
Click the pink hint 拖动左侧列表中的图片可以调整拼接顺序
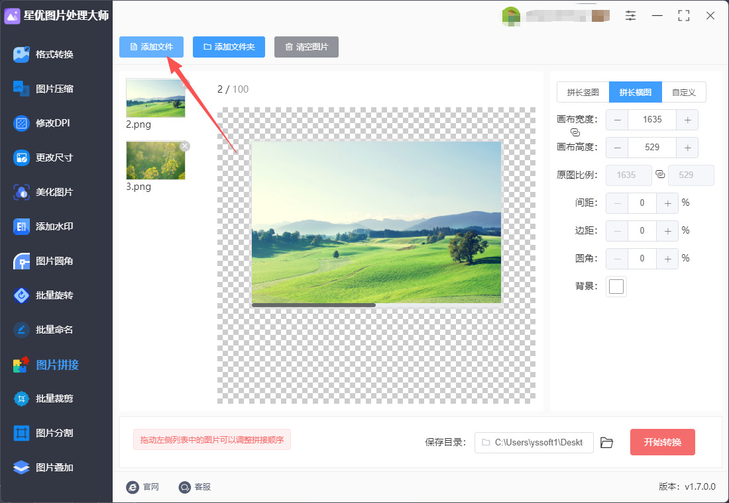212,439
